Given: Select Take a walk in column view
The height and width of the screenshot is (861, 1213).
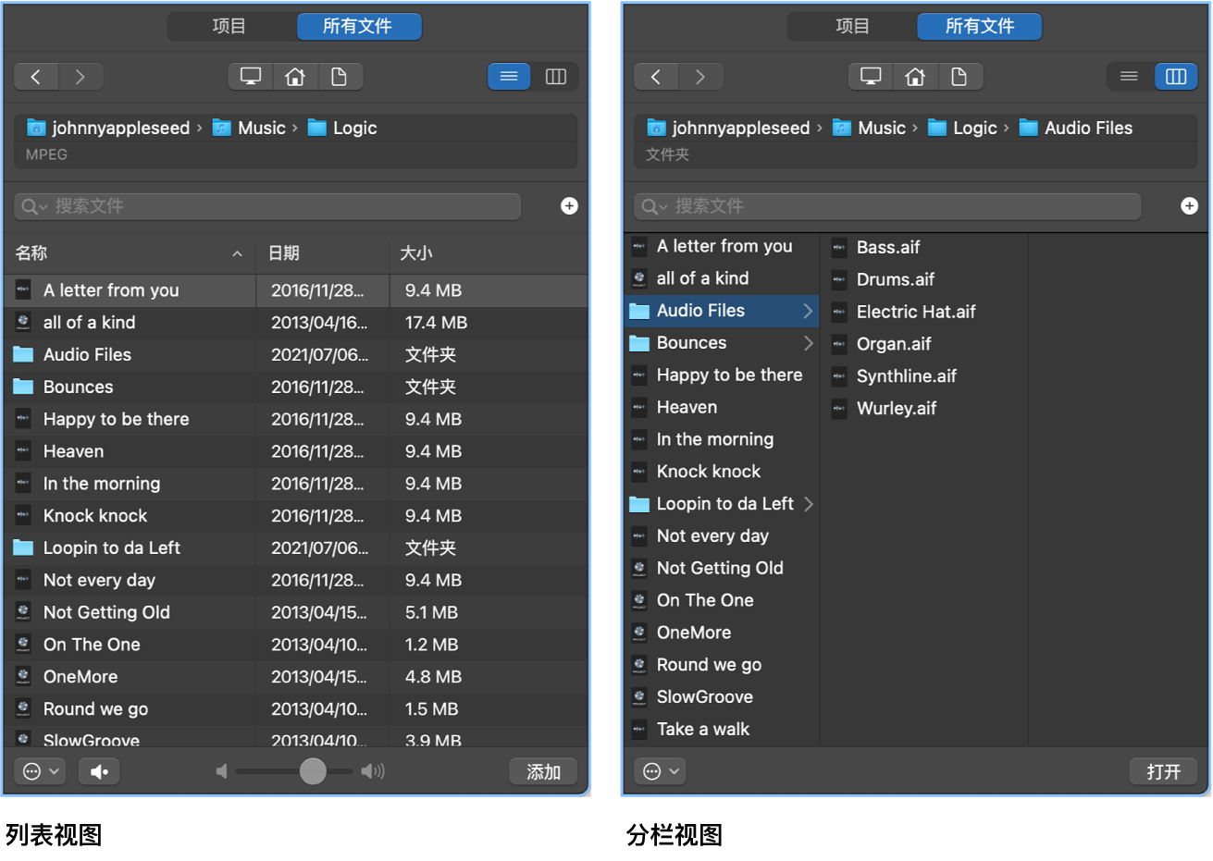Looking at the screenshot, I should point(723,729).
